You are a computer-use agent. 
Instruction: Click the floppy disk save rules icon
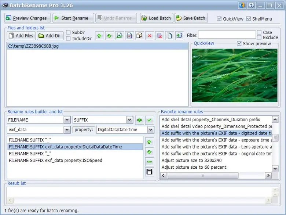click(x=149, y=172)
